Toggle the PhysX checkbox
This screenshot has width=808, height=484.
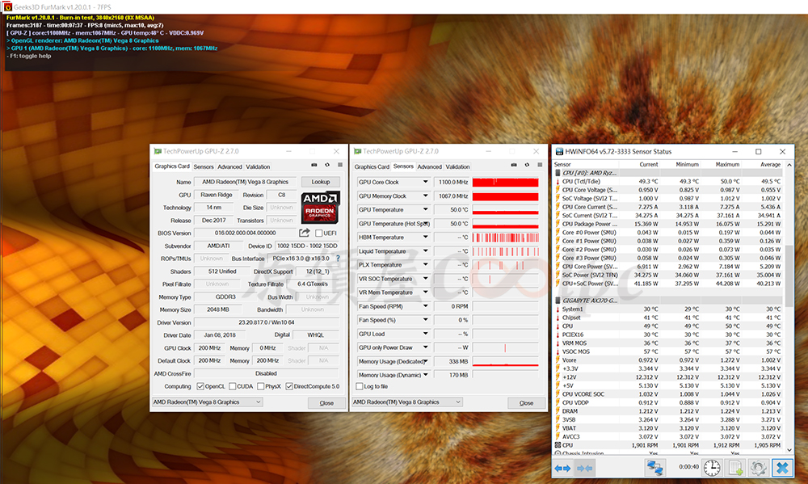[260, 386]
